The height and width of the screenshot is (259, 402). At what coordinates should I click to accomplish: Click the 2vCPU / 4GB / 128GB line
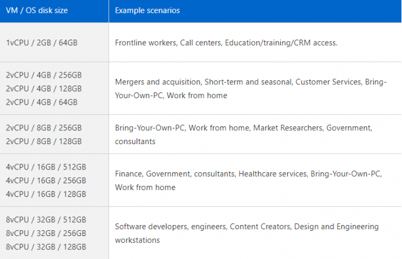[x=44, y=88]
